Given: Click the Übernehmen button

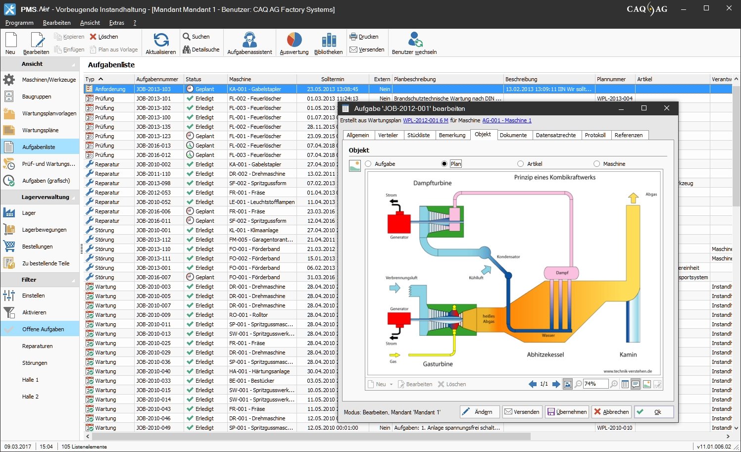Looking at the screenshot, I should 567,412.
